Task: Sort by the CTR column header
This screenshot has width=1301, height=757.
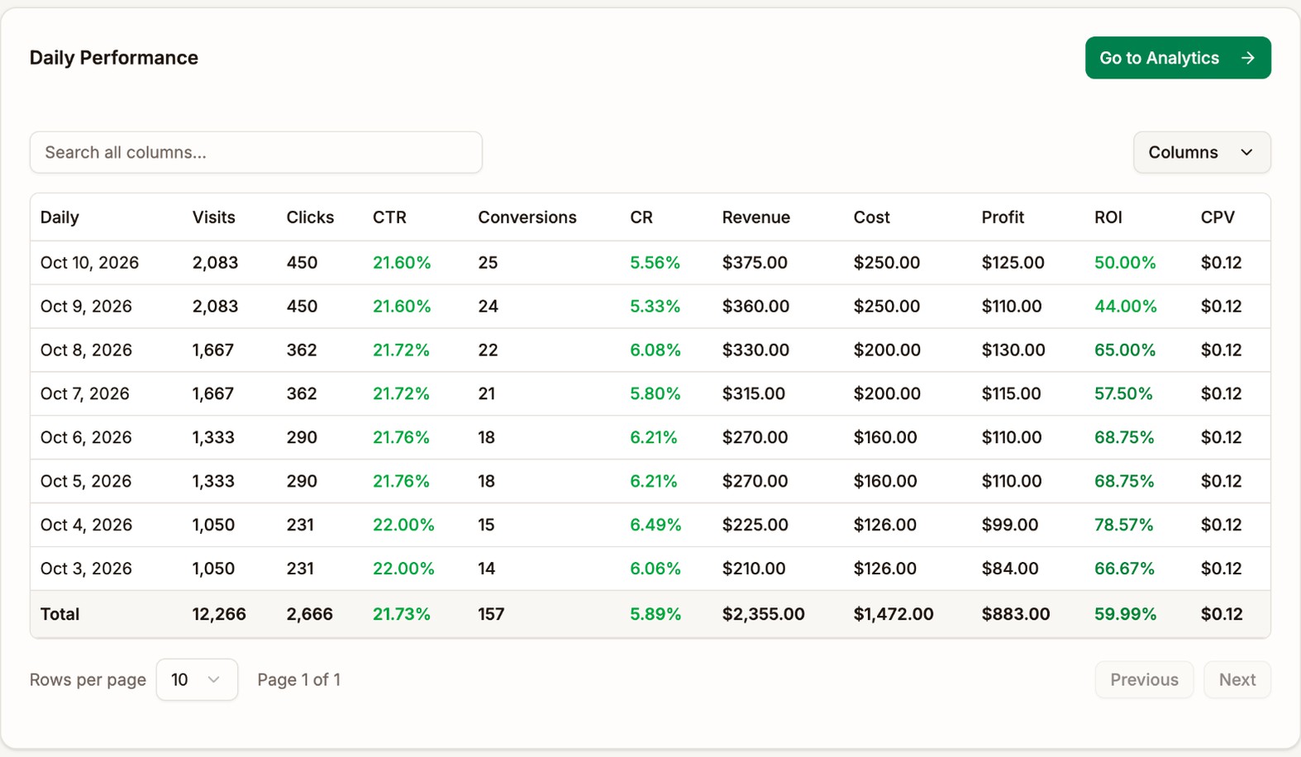Action: pyautogui.click(x=389, y=217)
